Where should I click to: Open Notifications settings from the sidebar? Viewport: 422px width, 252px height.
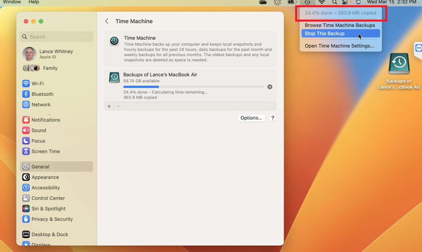[x=45, y=120]
